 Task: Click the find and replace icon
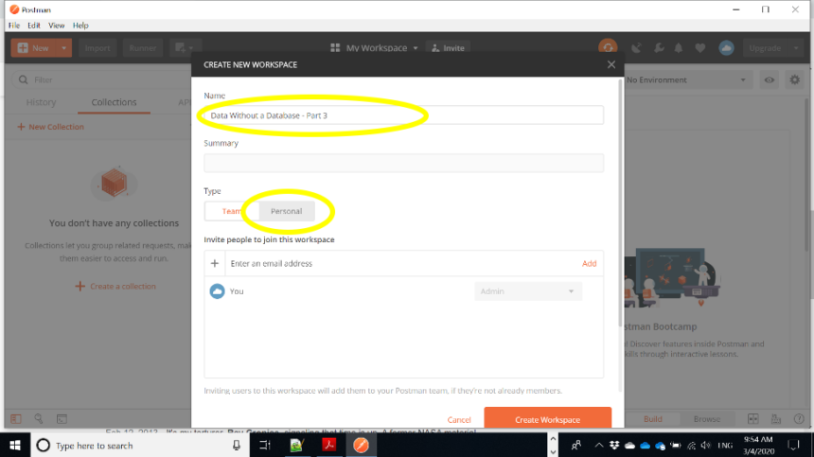[39, 418]
